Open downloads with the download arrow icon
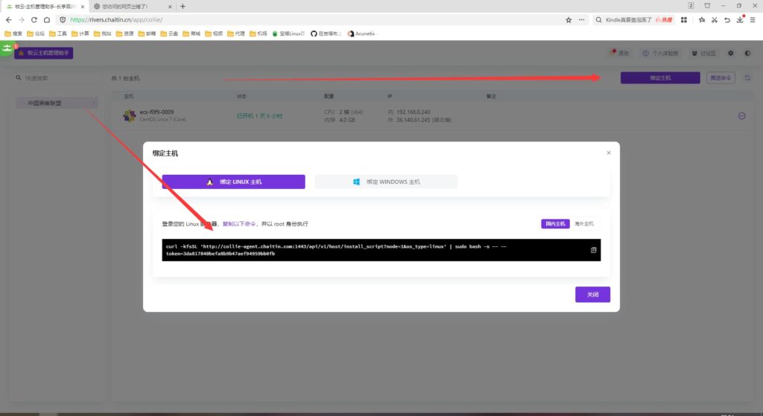 pos(740,19)
